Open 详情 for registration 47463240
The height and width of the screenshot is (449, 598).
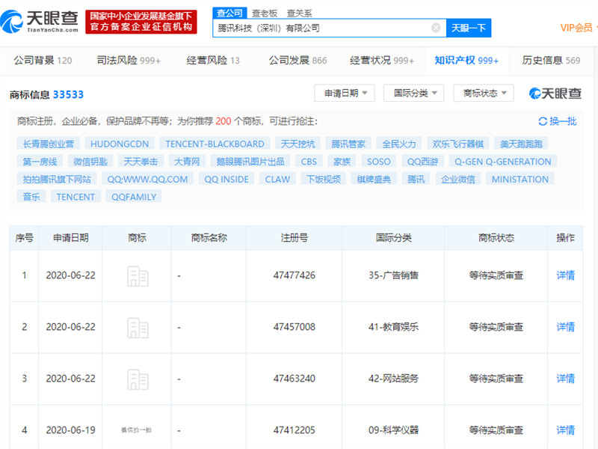[x=565, y=379]
